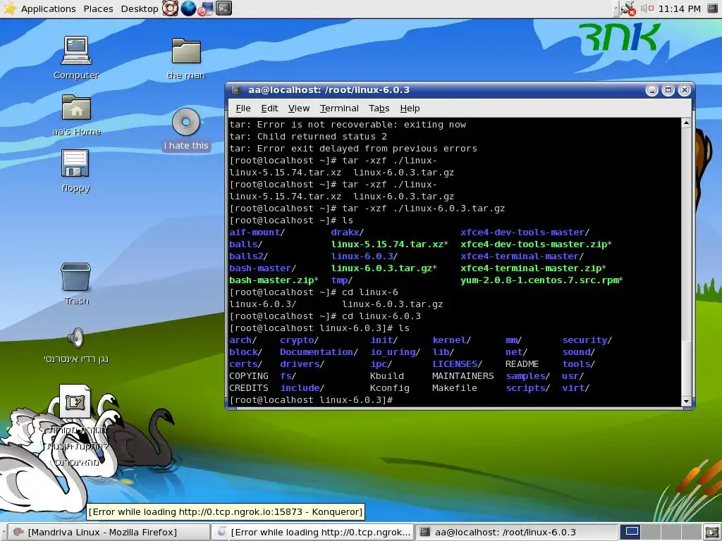Minimize the terminal window
722x541 pixels.
[x=651, y=90]
